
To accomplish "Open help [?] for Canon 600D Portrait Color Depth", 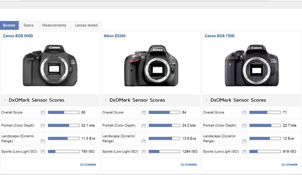I will (x=43, y=126).
